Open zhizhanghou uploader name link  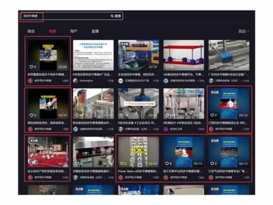[86, 81]
